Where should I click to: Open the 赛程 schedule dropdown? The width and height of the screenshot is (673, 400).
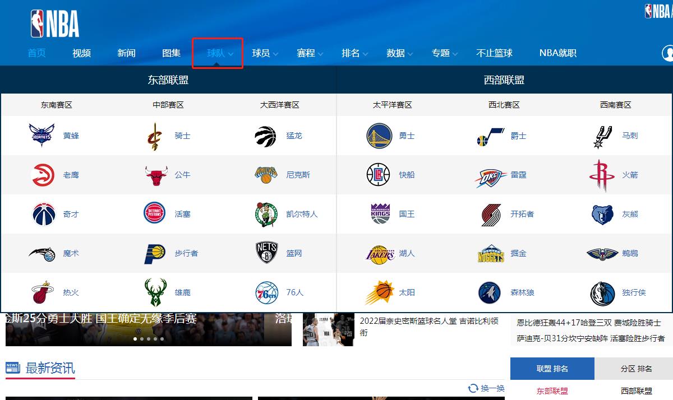[x=310, y=53]
